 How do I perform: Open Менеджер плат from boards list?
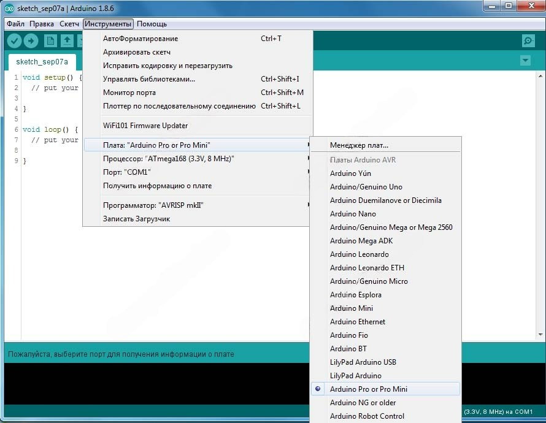click(x=359, y=145)
